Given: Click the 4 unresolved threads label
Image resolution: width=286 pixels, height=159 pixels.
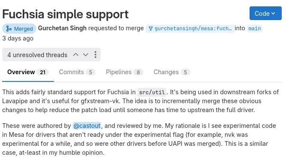Looking at the screenshot, I should click(37, 55).
